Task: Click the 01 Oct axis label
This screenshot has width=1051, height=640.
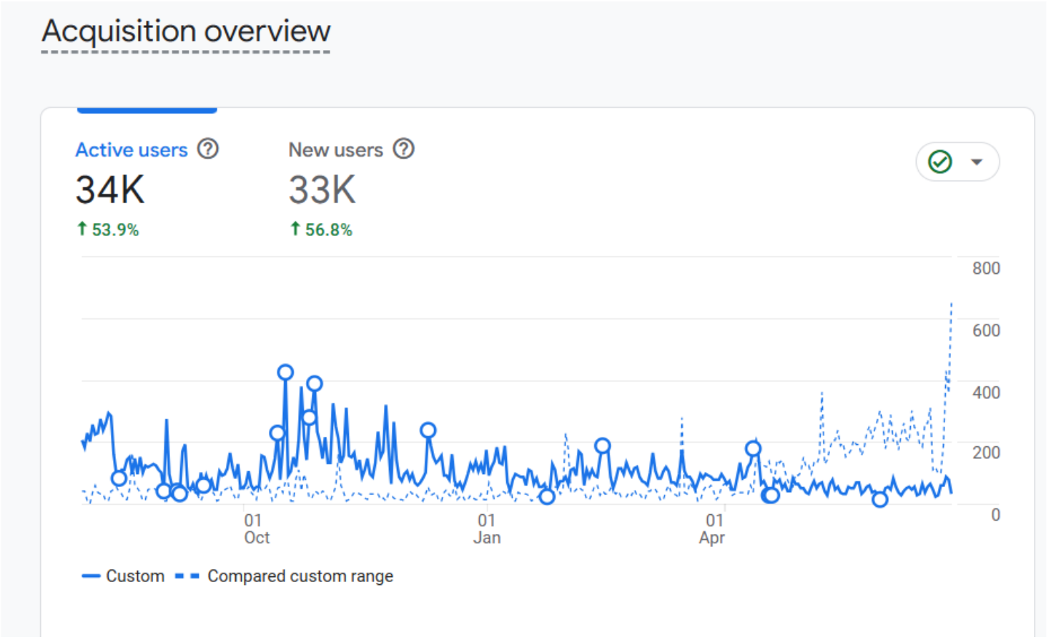Action: click(256, 529)
